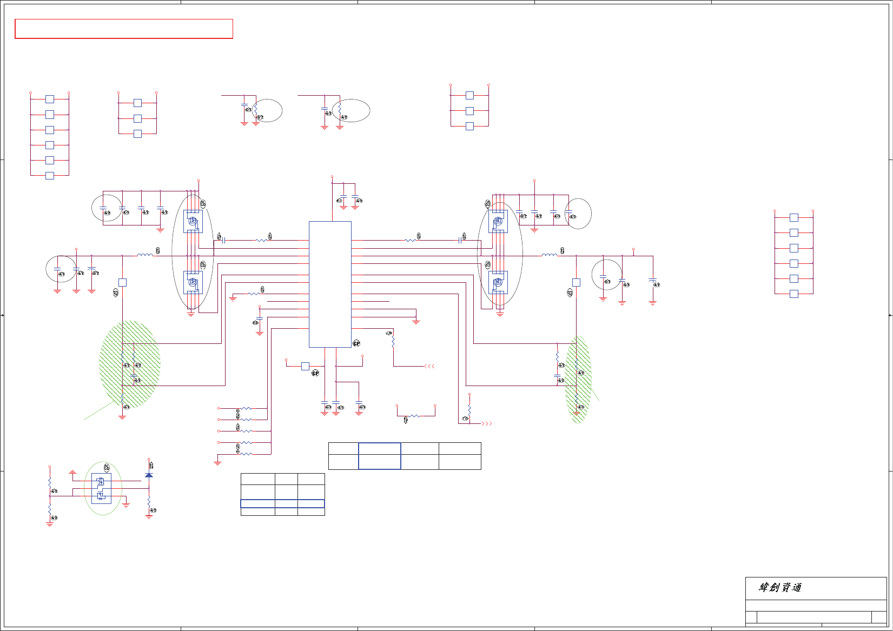893x631 pixels.
Task: Select the inductor left of the central IC
Action: tap(145, 255)
